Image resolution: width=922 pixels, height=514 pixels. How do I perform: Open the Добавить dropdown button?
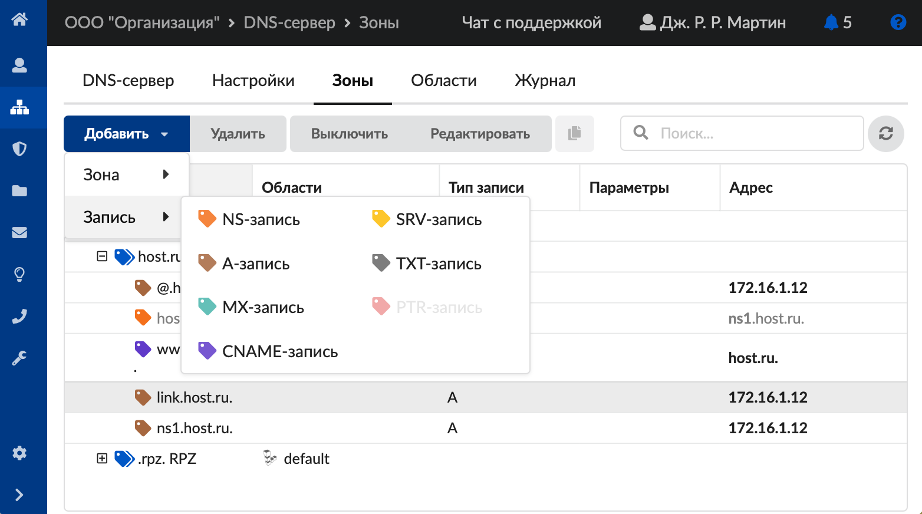pos(126,134)
